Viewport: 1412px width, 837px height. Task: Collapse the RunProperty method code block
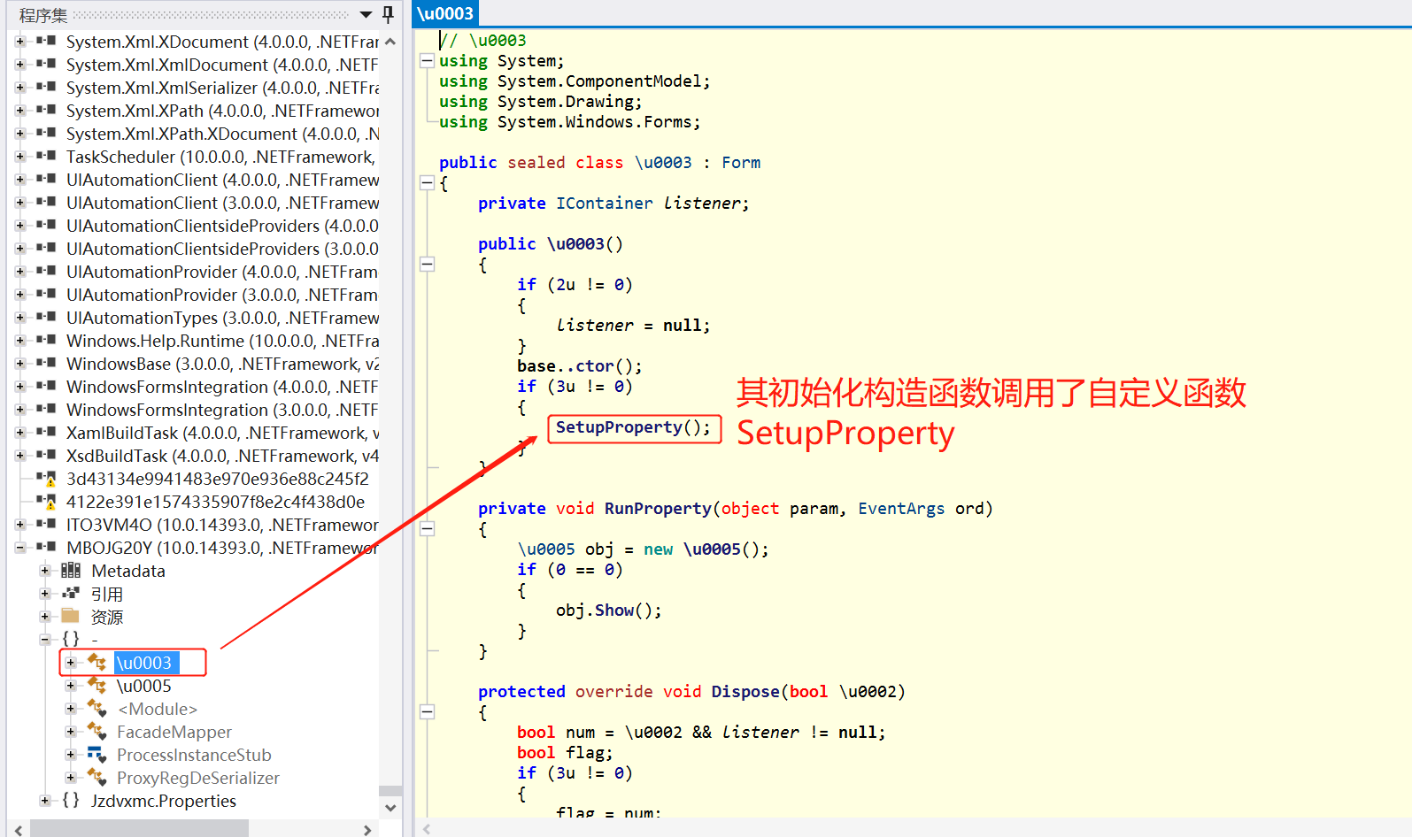click(x=427, y=529)
